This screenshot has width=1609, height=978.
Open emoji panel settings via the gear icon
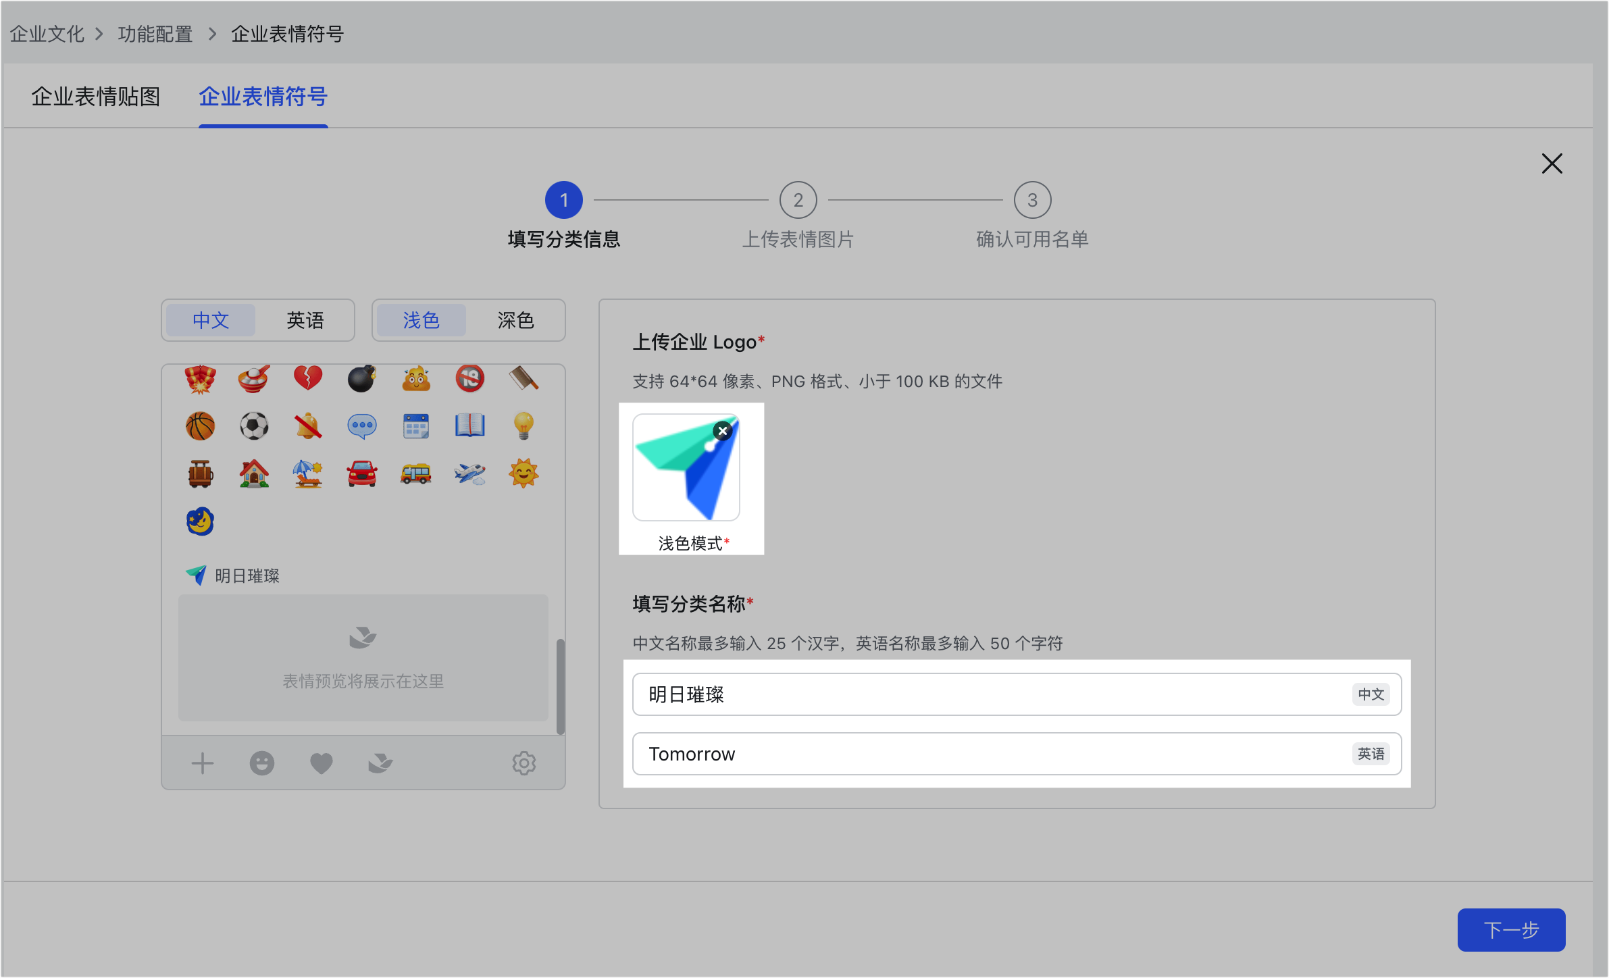click(x=524, y=763)
